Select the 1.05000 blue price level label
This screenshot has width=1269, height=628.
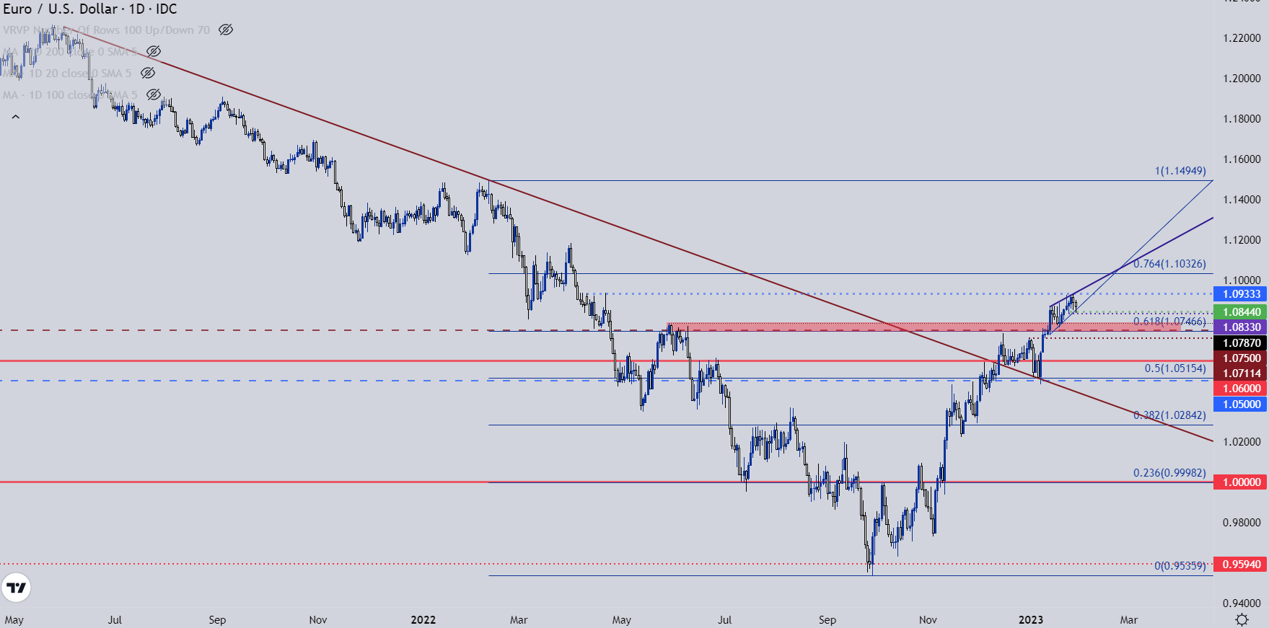(1240, 404)
